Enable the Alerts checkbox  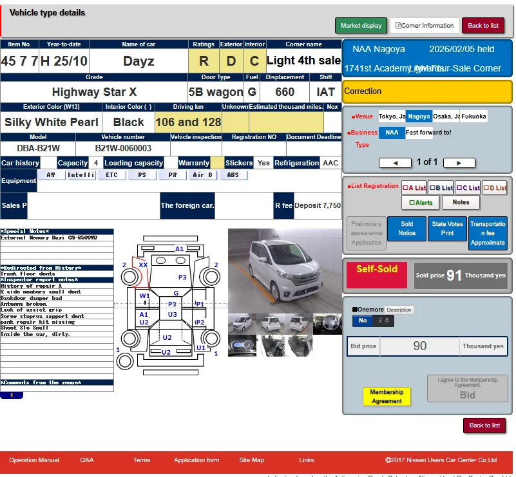(x=421, y=203)
